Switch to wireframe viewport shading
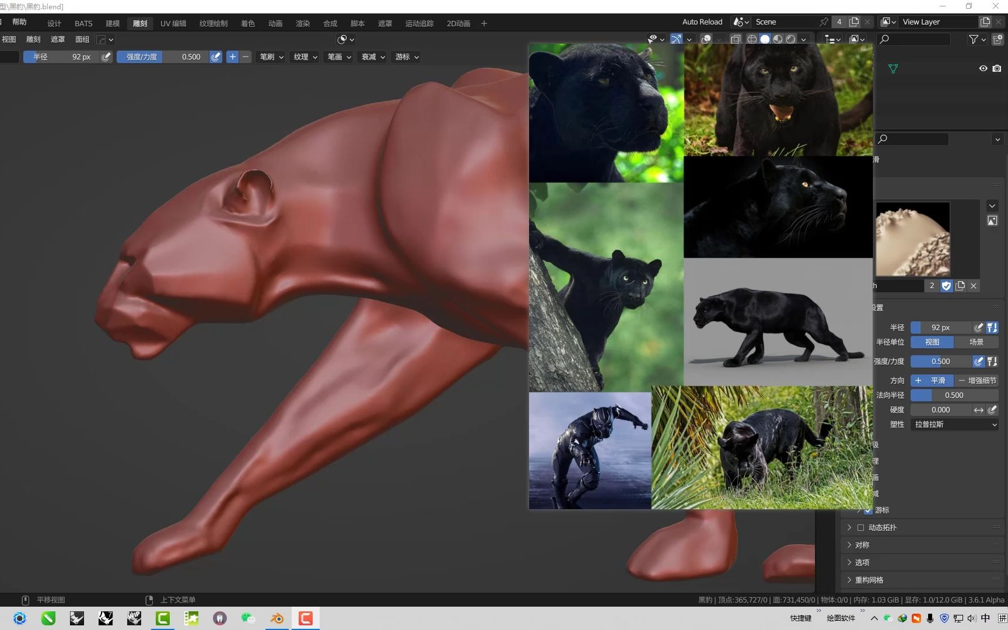 click(752, 39)
